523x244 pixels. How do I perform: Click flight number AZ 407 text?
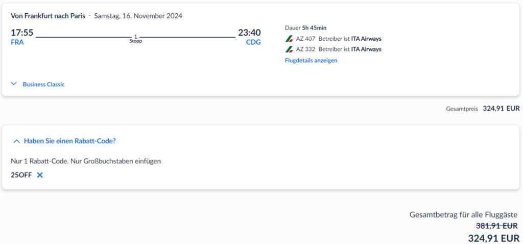point(305,39)
